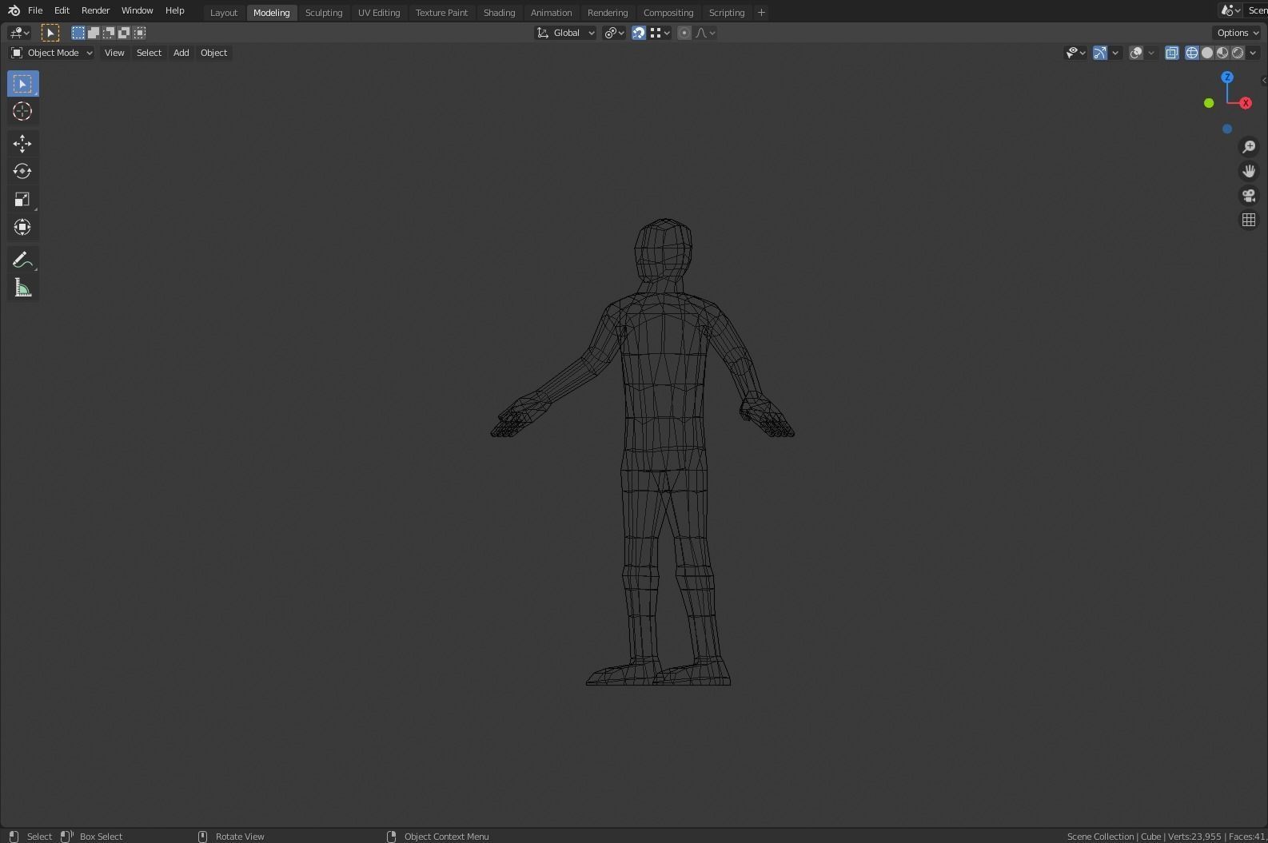The image size is (1268, 843).
Task: Activate the Measure ruler tool
Action: tap(22, 288)
